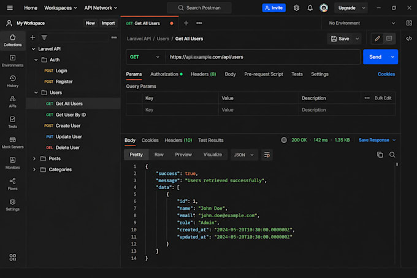This screenshot has width=417, height=278.
Task: Click the pencil edit icon
Action: pos(377,39)
